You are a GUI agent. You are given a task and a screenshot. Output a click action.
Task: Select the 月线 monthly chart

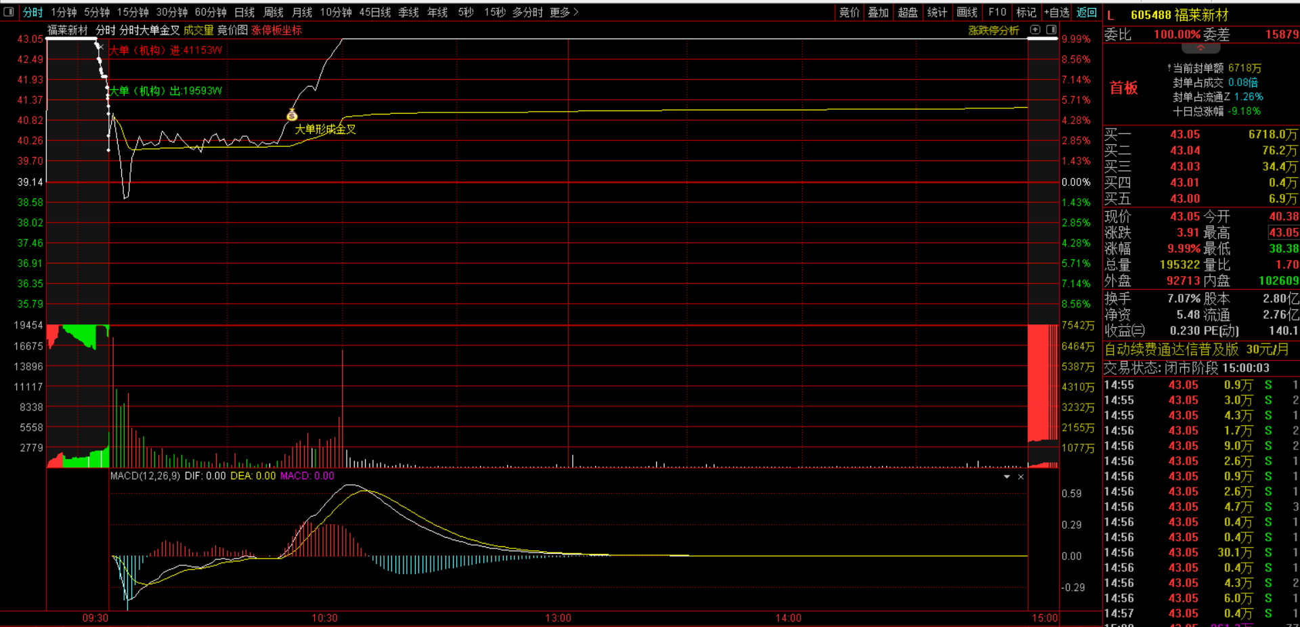click(302, 12)
